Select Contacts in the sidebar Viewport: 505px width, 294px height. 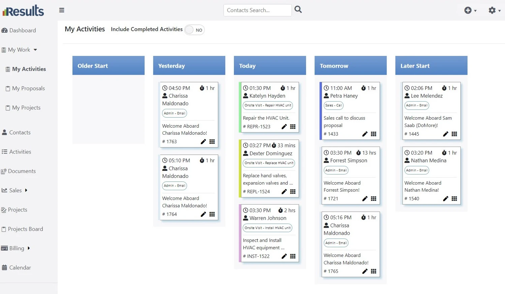(x=20, y=132)
